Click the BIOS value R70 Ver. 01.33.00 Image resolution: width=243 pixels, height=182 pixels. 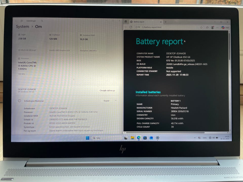pos(180,60)
